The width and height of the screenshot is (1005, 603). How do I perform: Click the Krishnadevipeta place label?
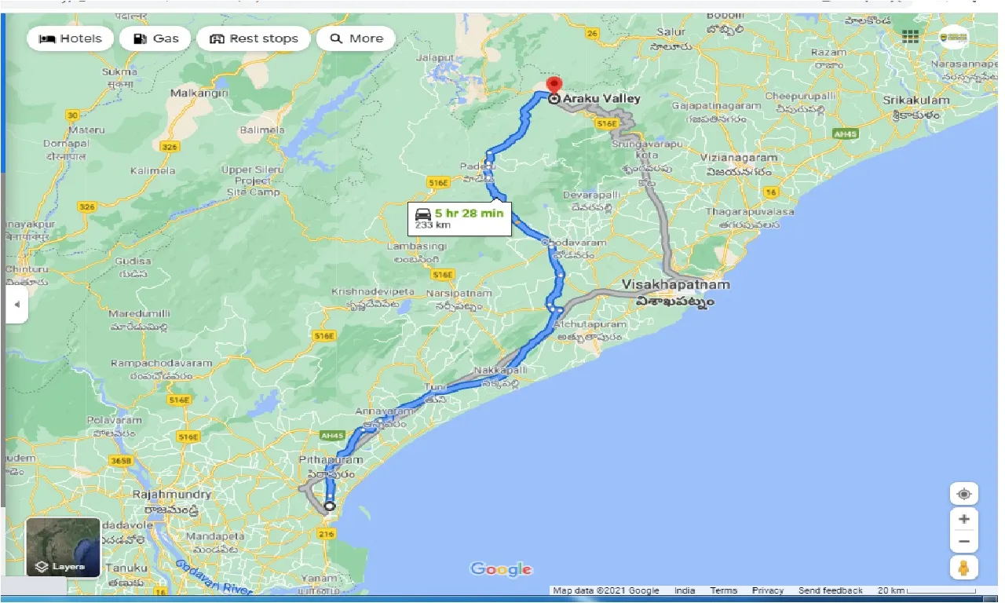tap(373, 291)
